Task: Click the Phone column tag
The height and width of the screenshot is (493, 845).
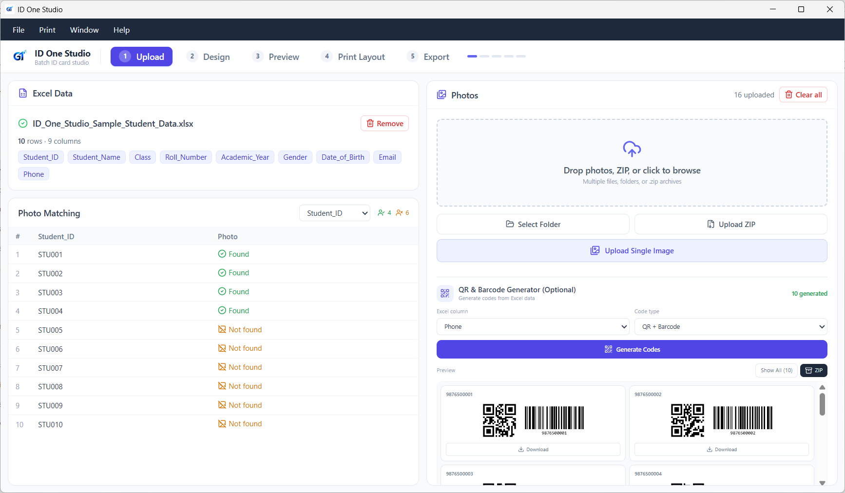Action: 34,174
